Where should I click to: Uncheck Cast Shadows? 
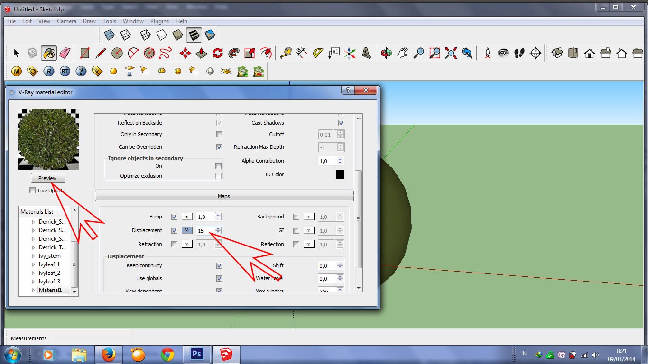340,122
